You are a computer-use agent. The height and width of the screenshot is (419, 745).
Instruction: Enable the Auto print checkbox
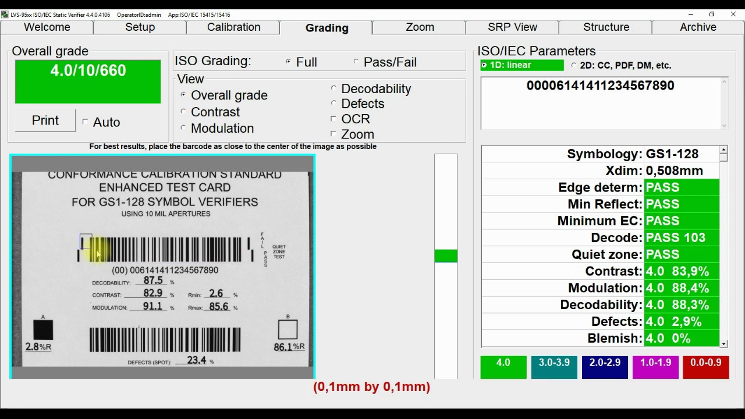pyautogui.click(x=85, y=122)
